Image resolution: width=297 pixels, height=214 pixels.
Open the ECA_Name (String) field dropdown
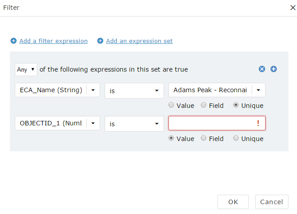93,90
